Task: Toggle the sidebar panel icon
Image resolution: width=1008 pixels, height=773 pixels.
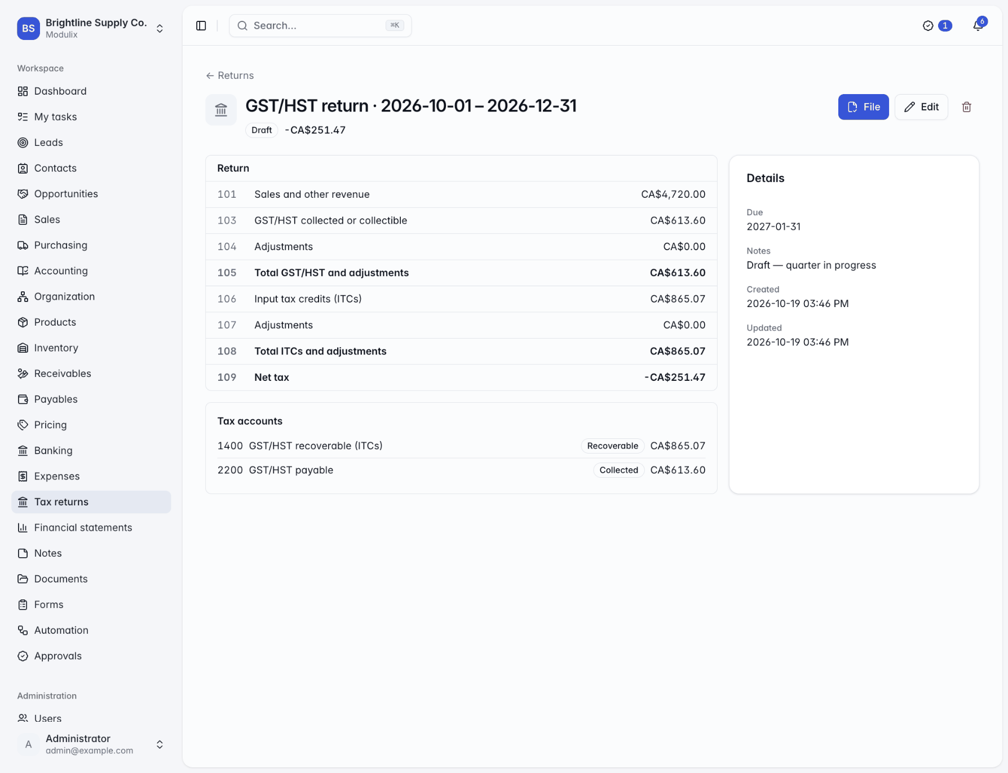Action: point(201,26)
